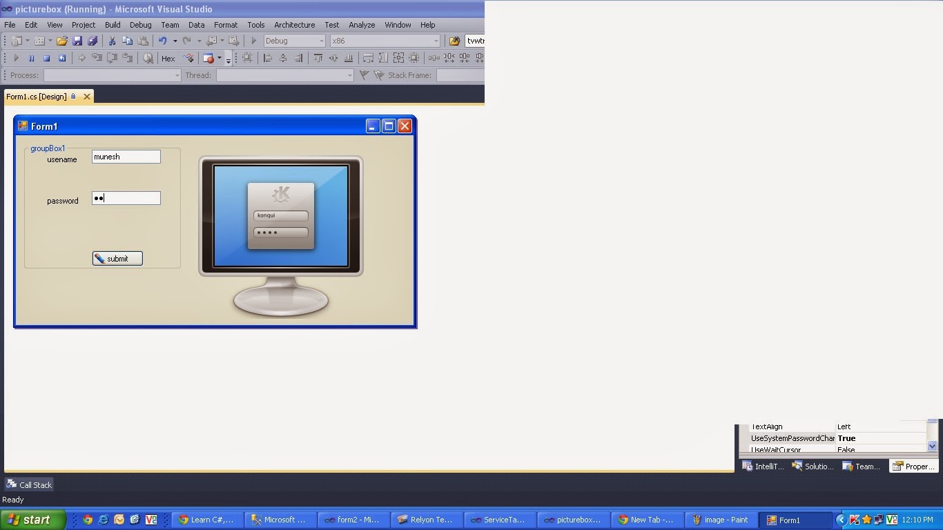Click the username textbox containing munesh
This screenshot has width=943, height=530.
tap(126, 157)
